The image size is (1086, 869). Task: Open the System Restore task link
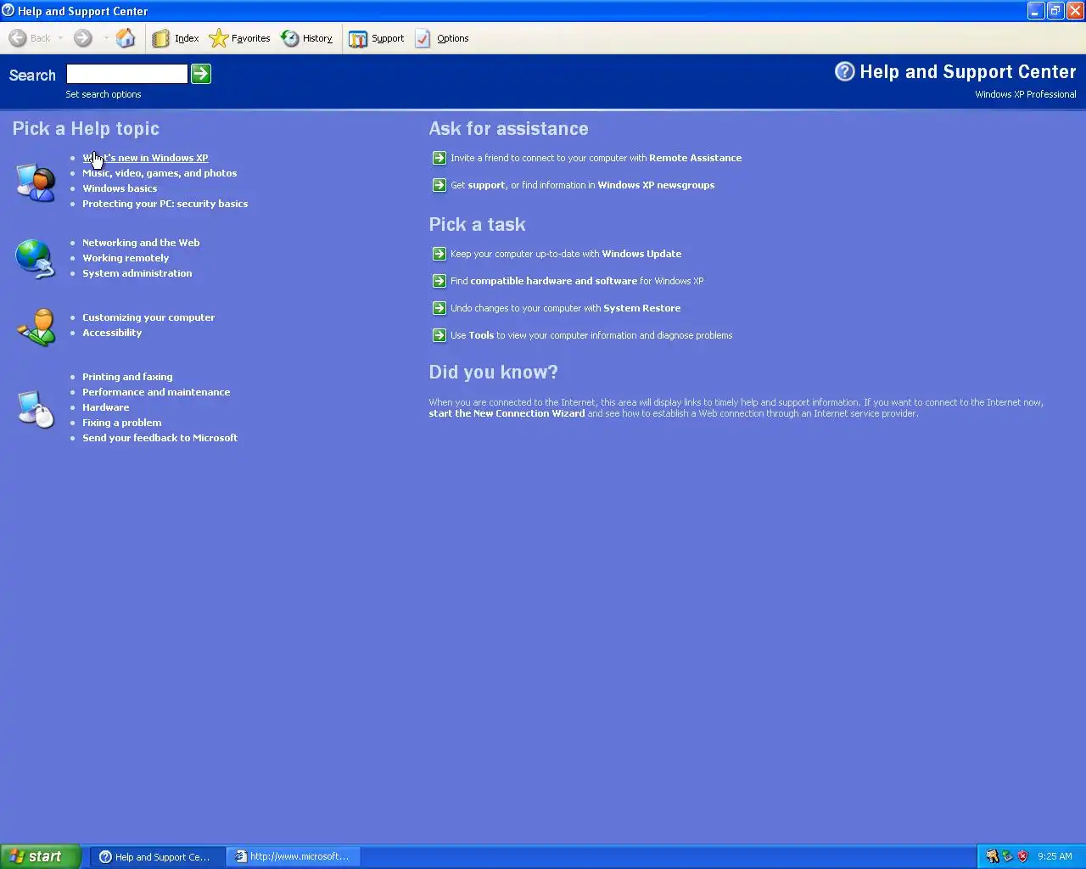click(565, 308)
